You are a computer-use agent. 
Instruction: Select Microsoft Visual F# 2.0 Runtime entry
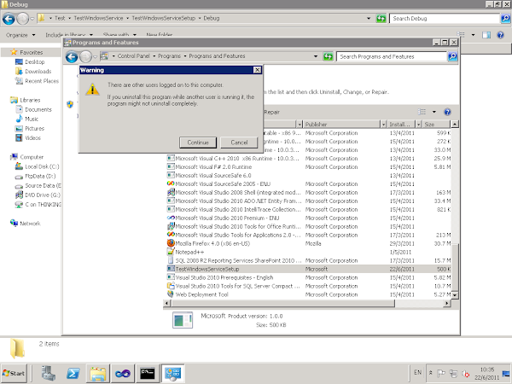(x=309, y=167)
